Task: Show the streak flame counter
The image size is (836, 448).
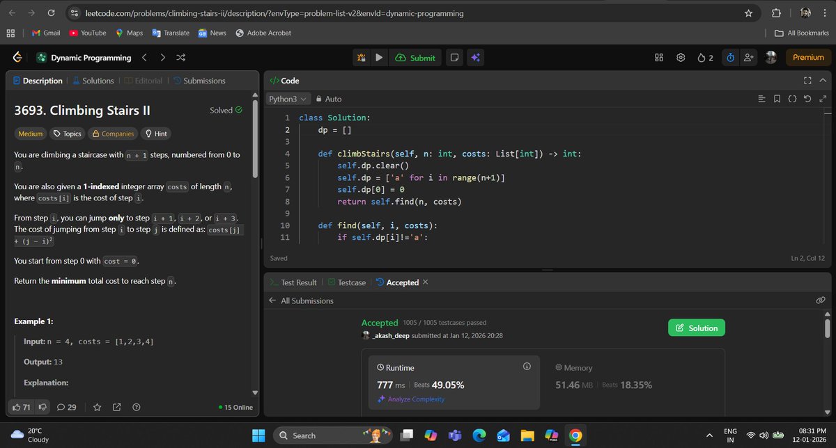Action: coord(705,58)
